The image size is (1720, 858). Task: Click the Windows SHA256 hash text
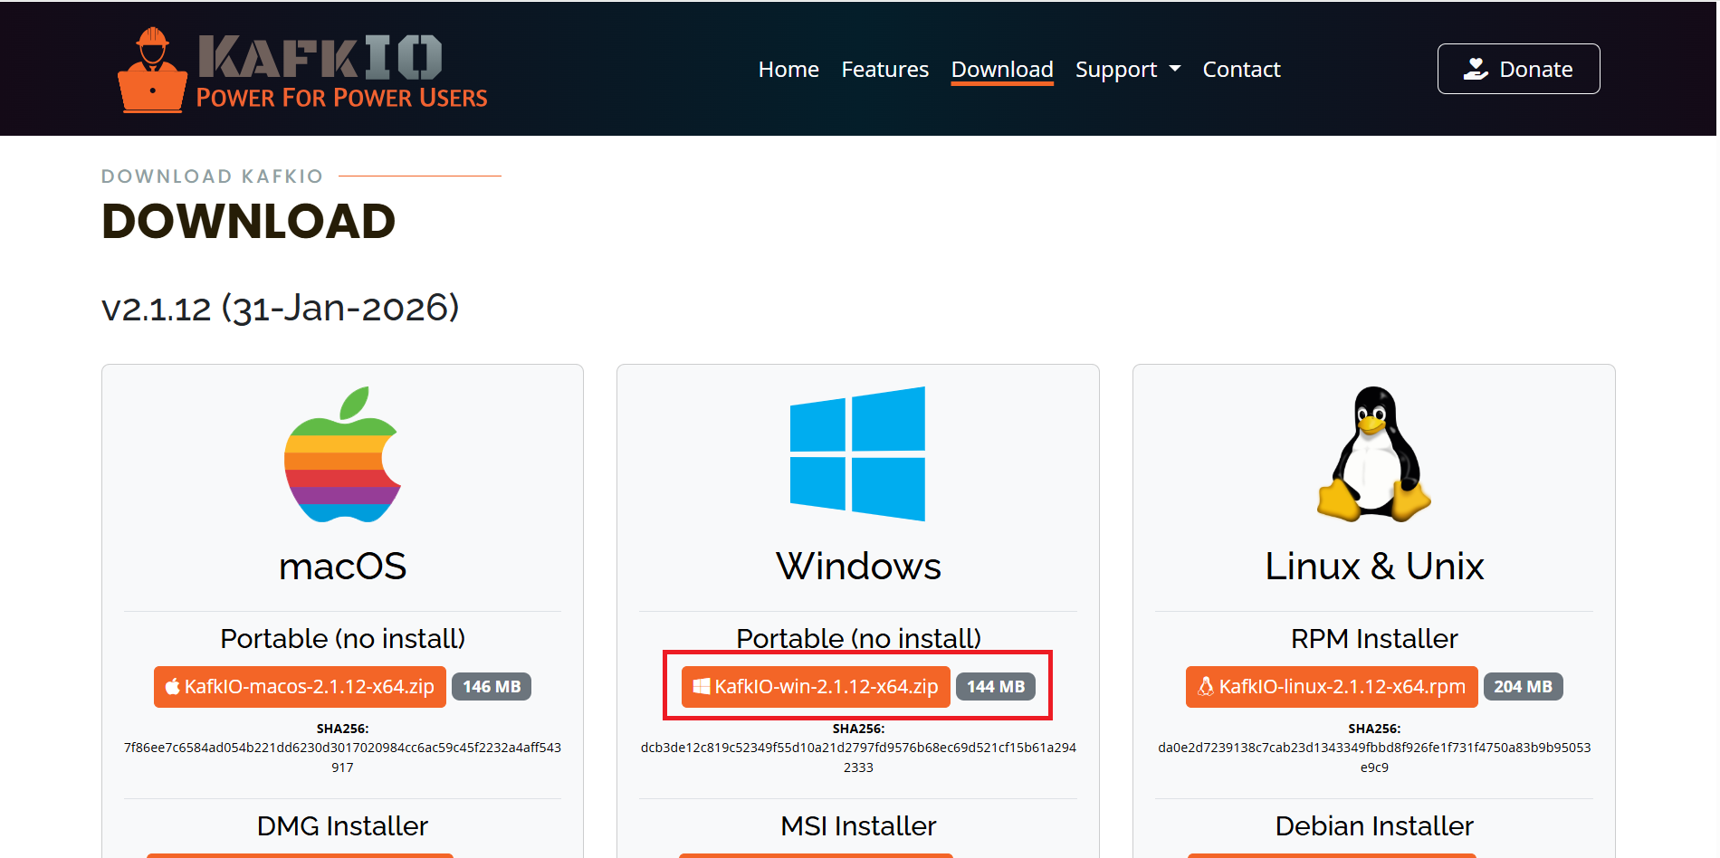click(858, 758)
